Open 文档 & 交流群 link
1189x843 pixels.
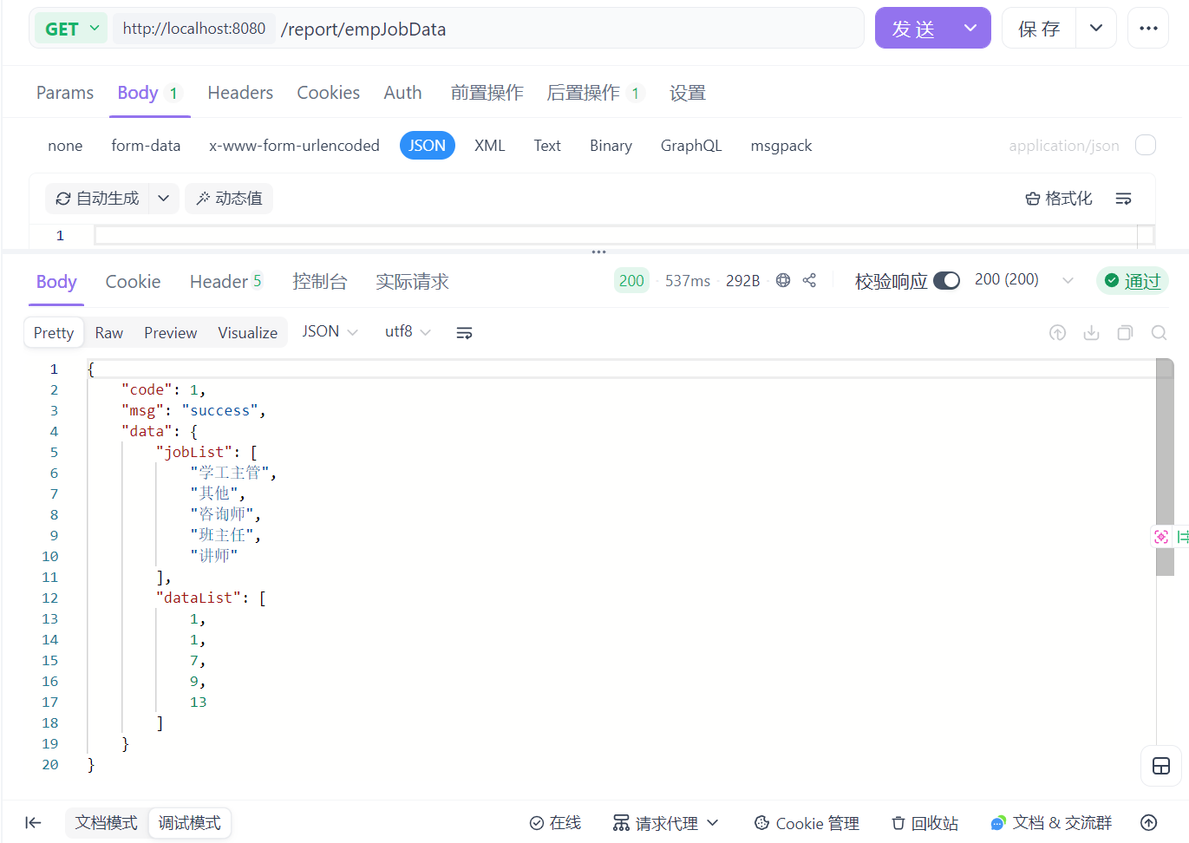(1051, 823)
